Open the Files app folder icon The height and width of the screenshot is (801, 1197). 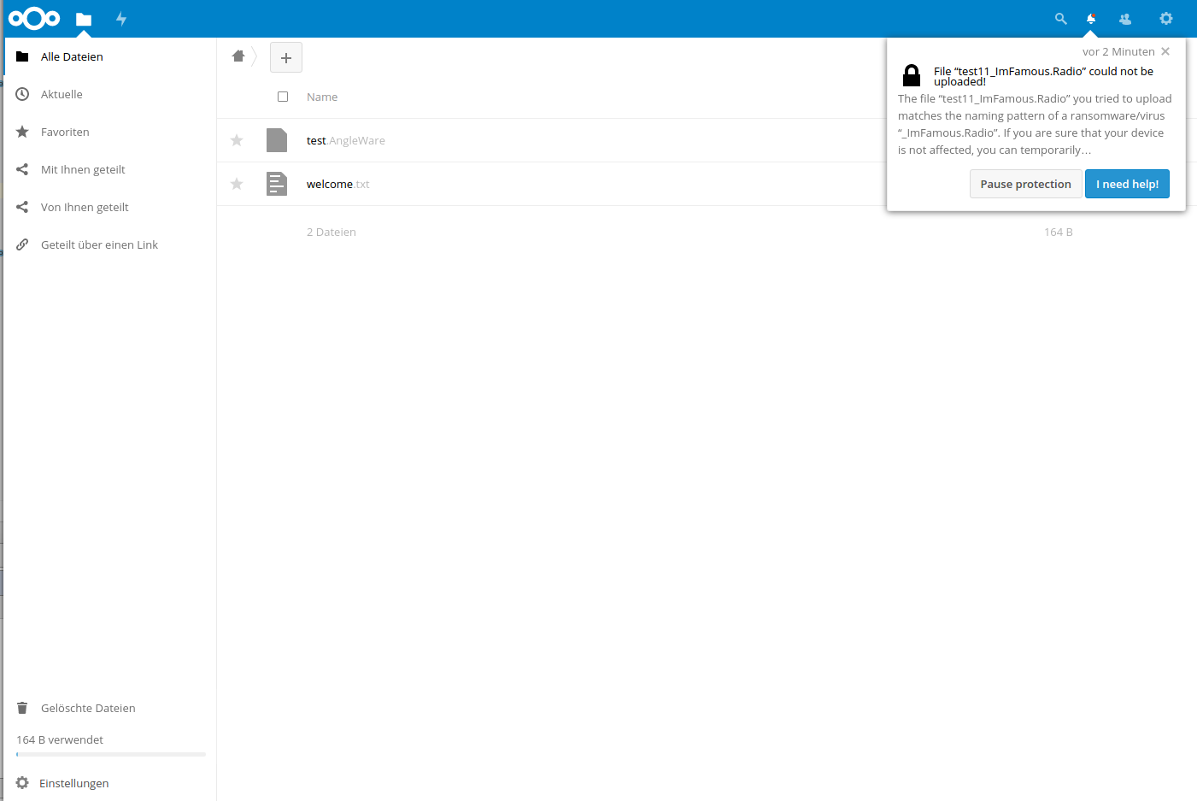[84, 19]
